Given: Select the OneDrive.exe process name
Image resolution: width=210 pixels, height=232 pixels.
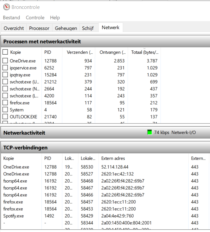Looking at the screenshot, I should pyautogui.click(x=23, y=61).
